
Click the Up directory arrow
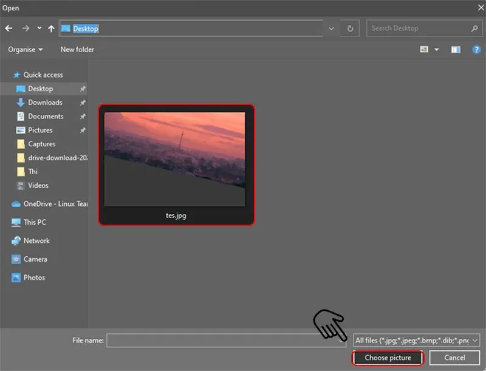[51, 29]
